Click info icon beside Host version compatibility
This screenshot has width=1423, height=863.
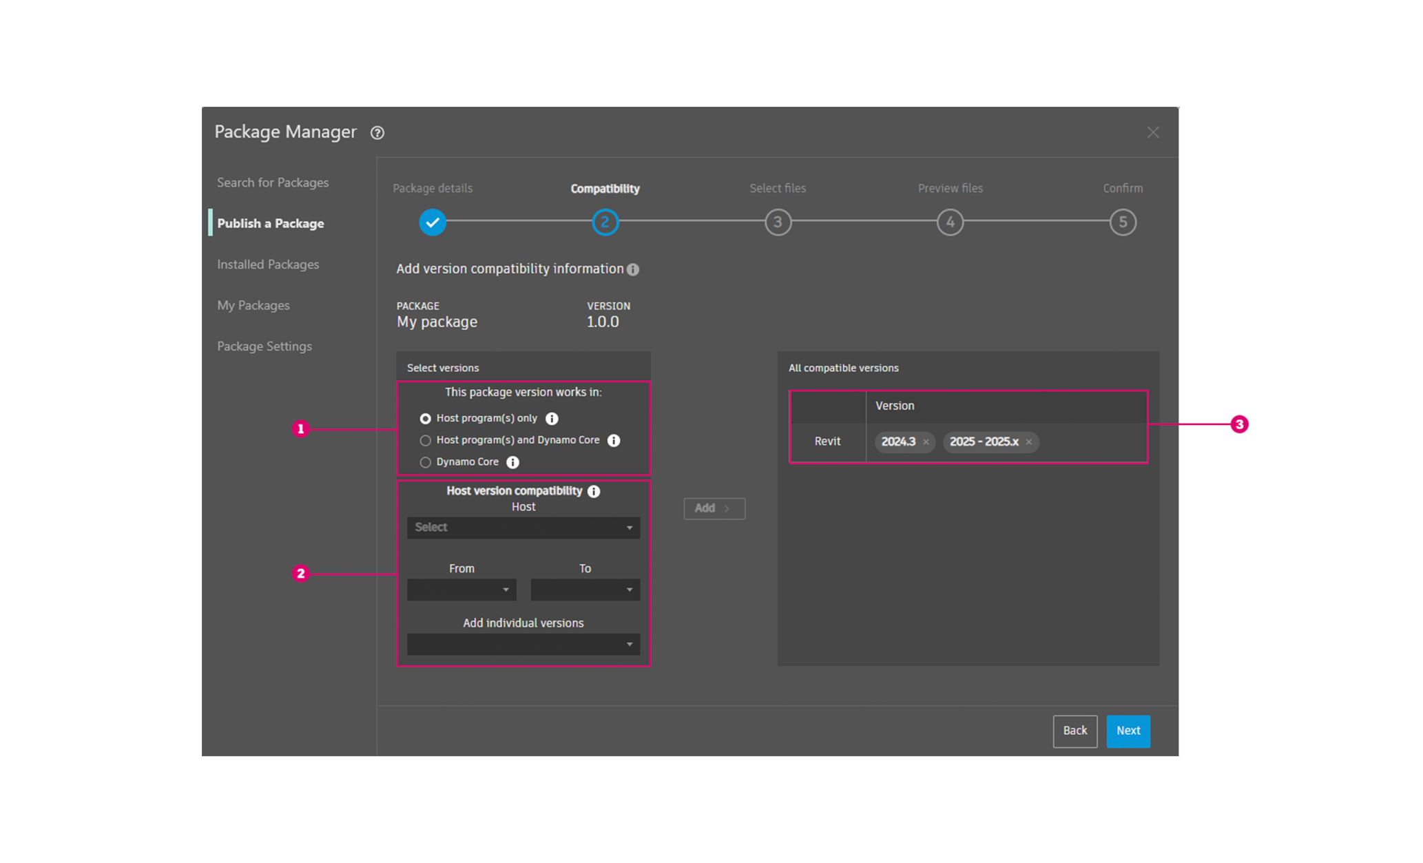pyautogui.click(x=594, y=491)
